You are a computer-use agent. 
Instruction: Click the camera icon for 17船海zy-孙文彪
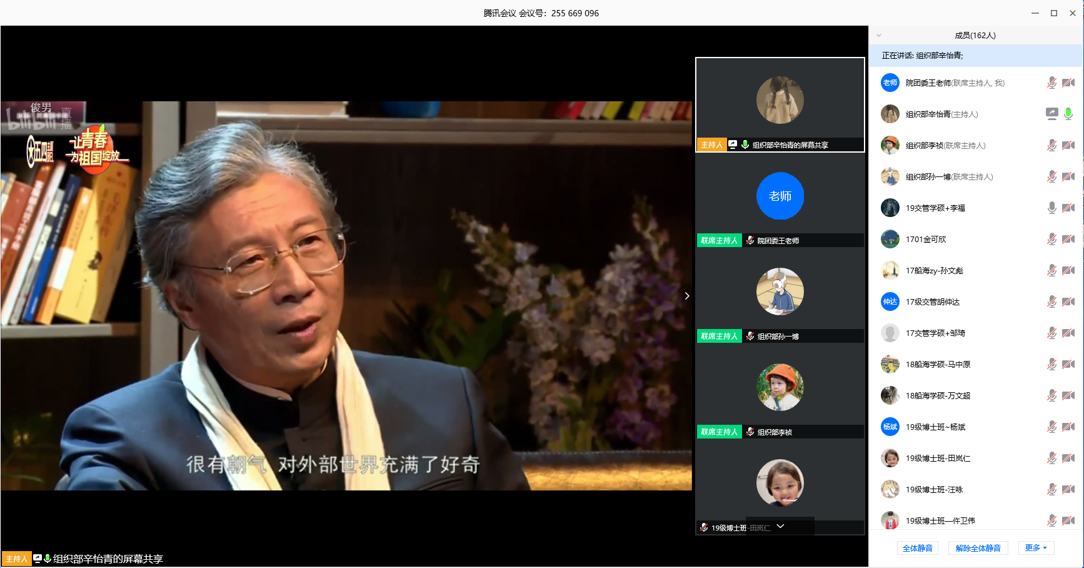1068,270
